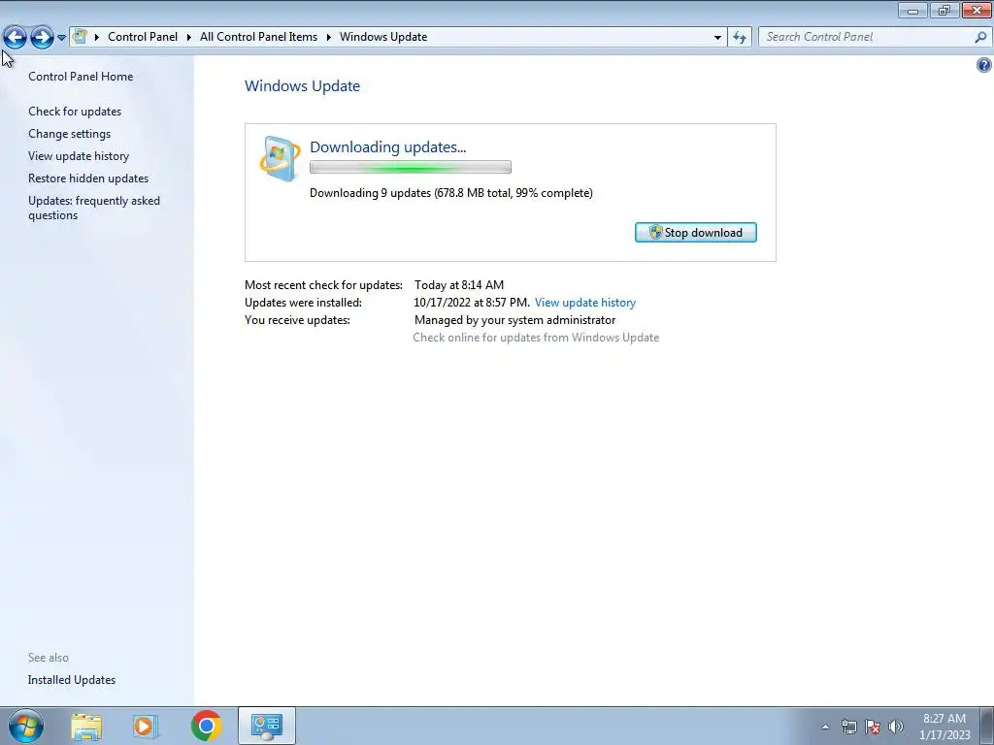This screenshot has height=745, width=994.
Task: Click the Control Panel taskbar button
Action: click(266, 726)
